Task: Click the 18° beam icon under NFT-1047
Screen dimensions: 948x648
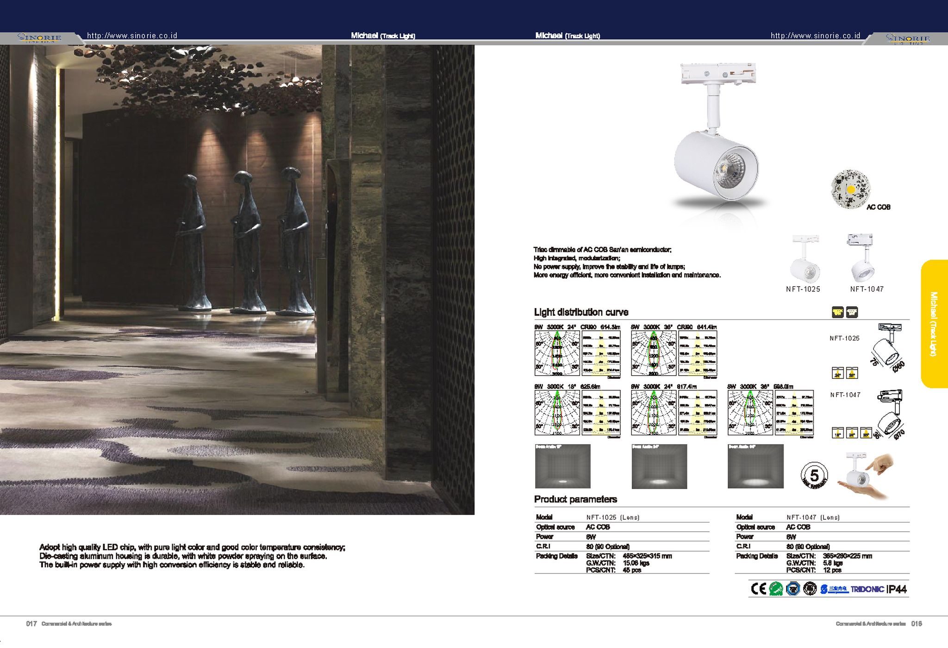Action: (838, 433)
